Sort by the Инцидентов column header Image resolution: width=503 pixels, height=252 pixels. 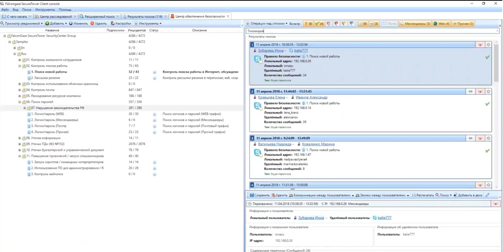137,30
